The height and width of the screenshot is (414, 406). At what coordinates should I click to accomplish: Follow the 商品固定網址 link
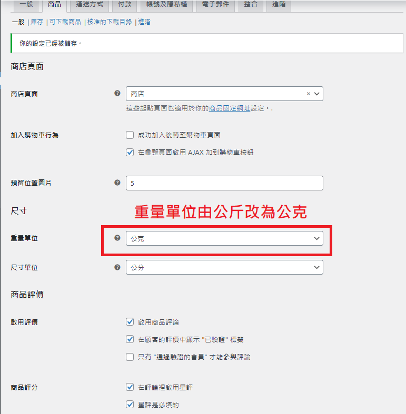pyautogui.click(x=230, y=108)
